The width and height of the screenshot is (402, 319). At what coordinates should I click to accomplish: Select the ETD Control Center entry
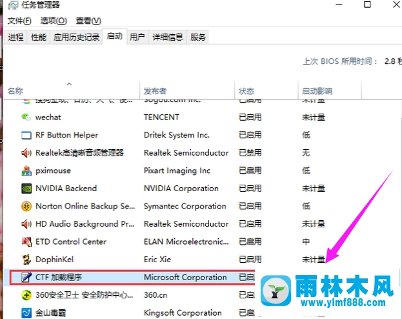71,242
